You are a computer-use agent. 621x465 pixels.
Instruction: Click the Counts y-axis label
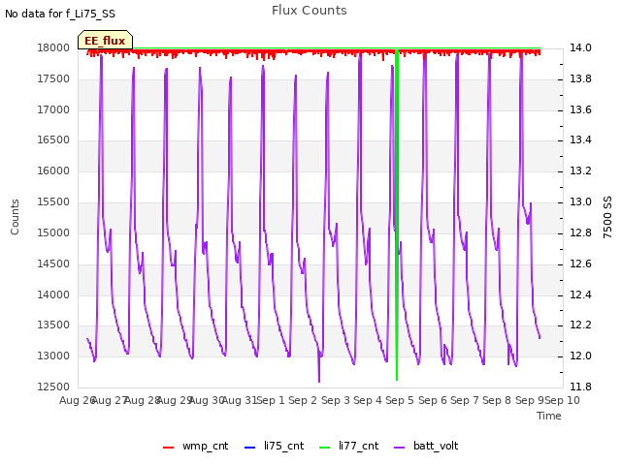[15, 217]
